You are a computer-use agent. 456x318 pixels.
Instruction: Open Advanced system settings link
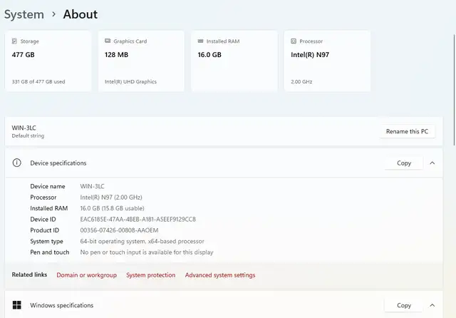[x=220, y=275]
